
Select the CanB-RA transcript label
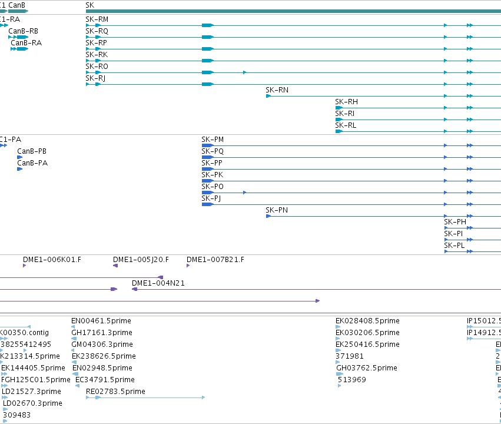point(26,43)
